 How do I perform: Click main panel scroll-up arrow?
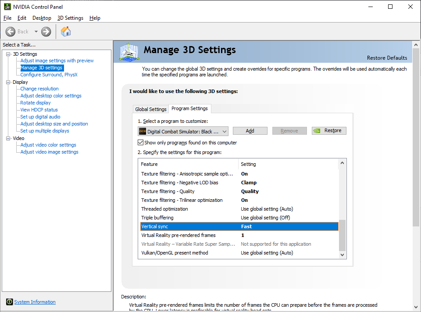click(x=416, y=45)
